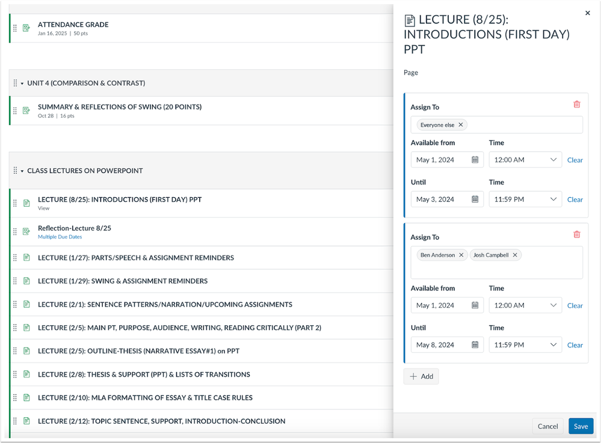Click the page icon beside LECTURE (2/12)
601x443 pixels.
tap(26, 421)
